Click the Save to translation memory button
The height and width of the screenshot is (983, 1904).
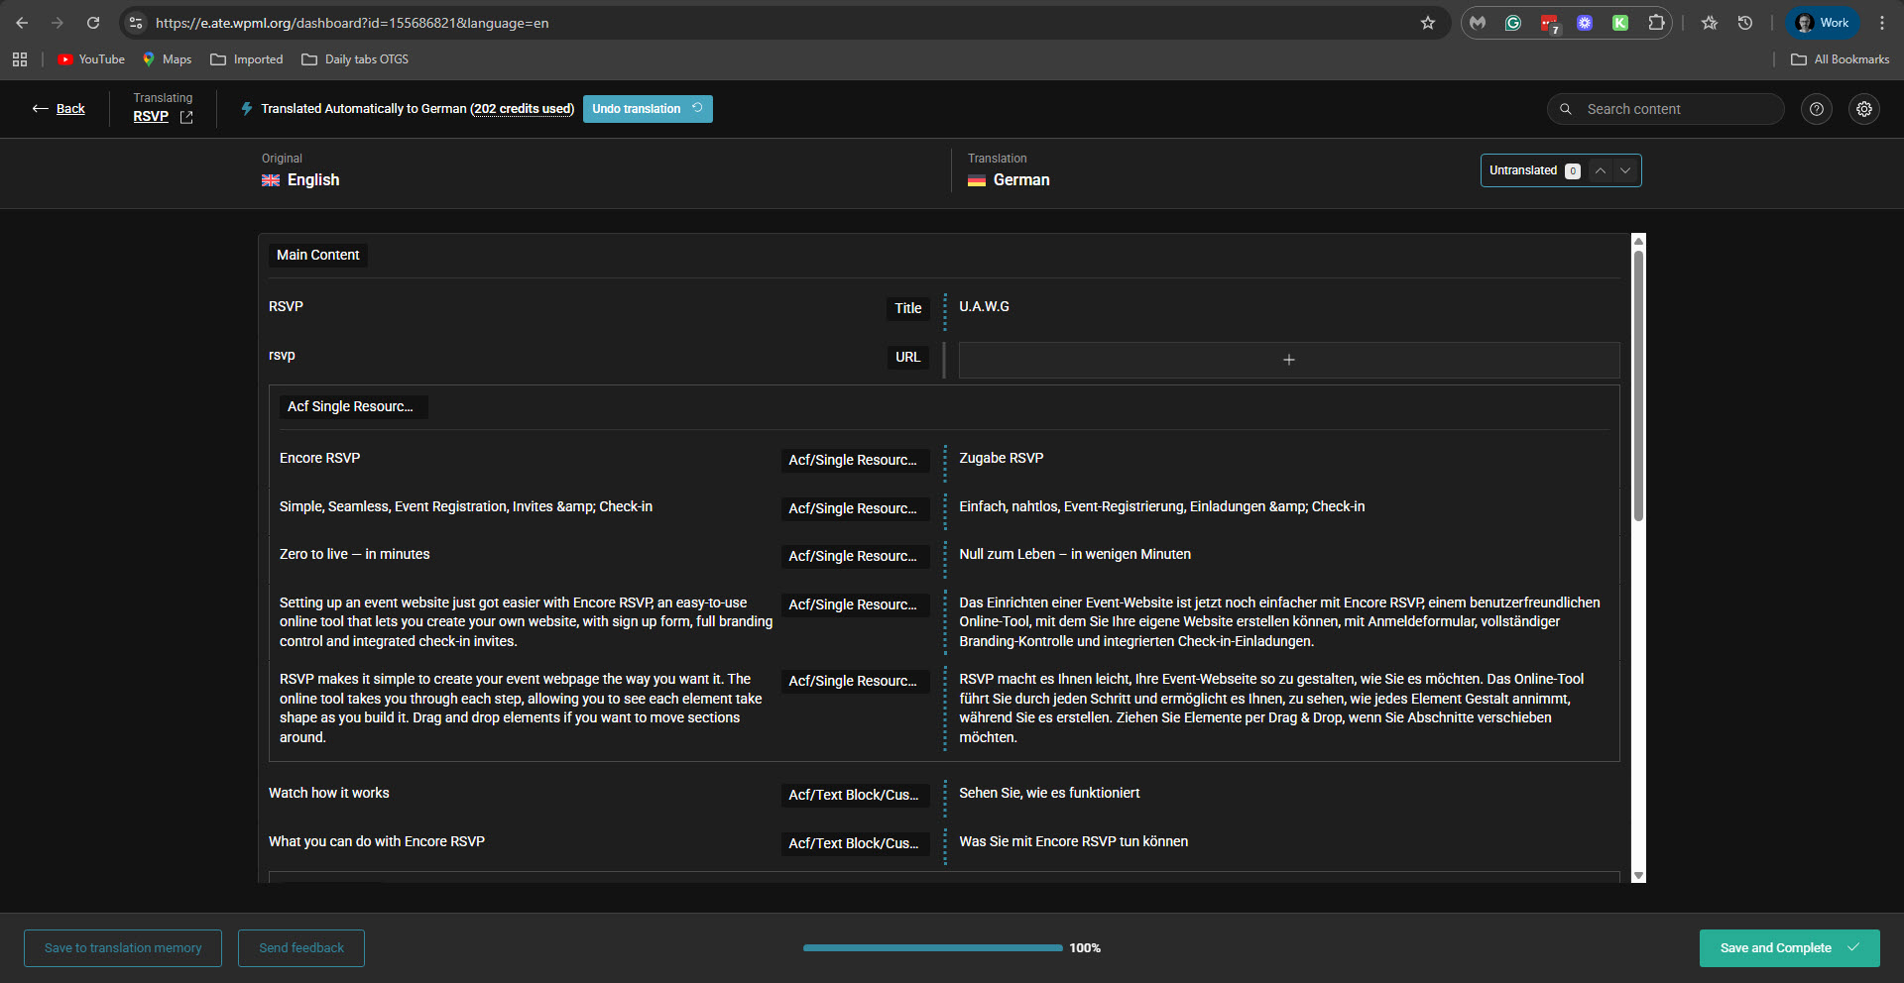pyautogui.click(x=123, y=948)
